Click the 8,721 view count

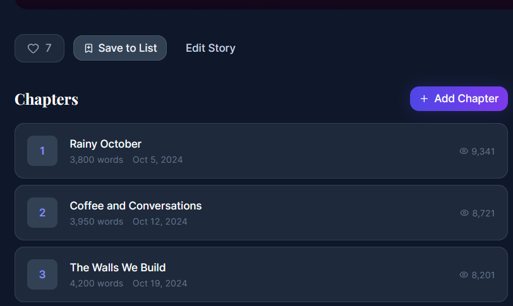pos(484,213)
